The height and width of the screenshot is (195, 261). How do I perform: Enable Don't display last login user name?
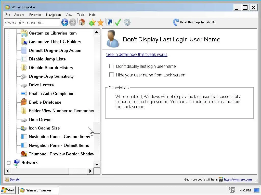click(x=111, y=66)
